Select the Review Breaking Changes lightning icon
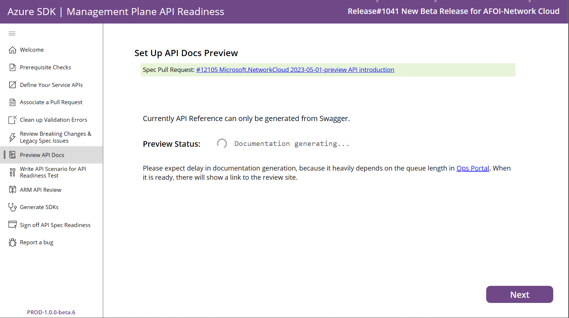Image resolution: width=569 pixels, height=318 pixels. [12, 137]
